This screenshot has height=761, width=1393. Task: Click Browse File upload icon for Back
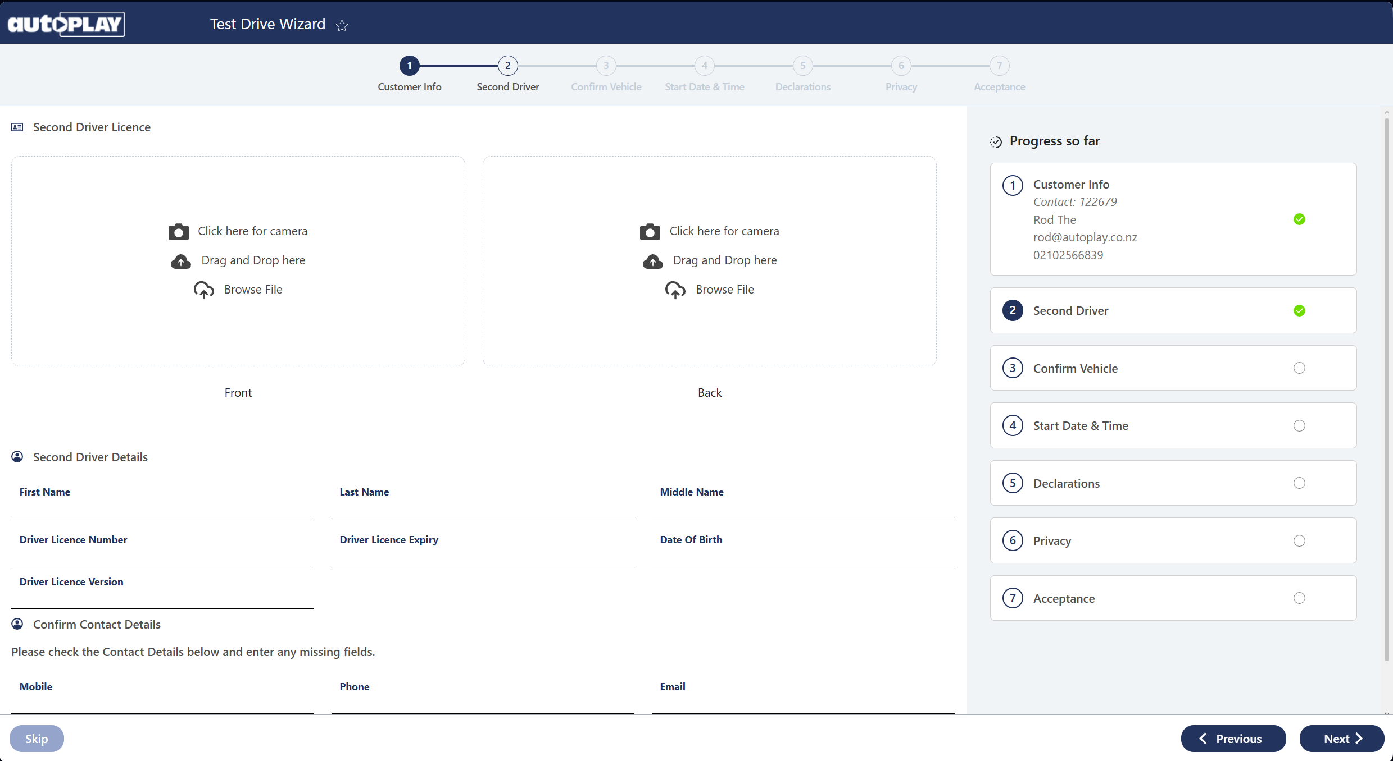[x=675, y=290]
